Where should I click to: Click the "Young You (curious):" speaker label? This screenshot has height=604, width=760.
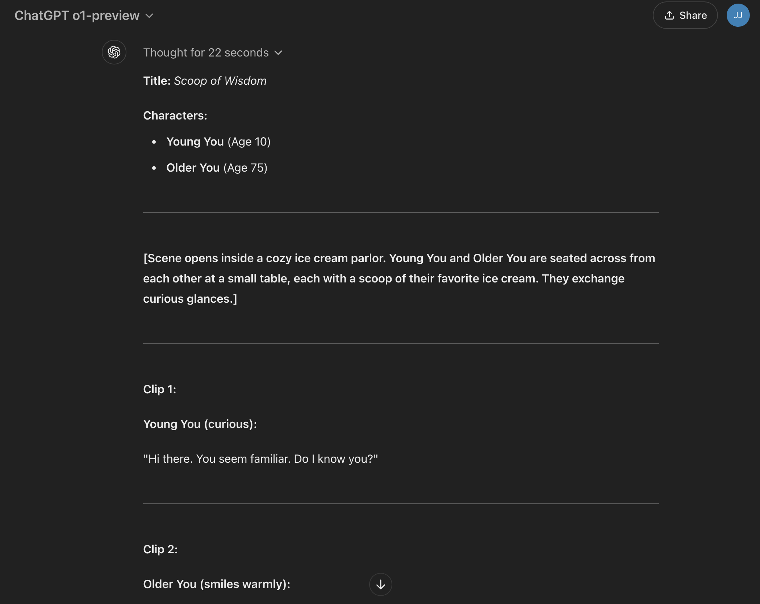(x=200, y=424)
